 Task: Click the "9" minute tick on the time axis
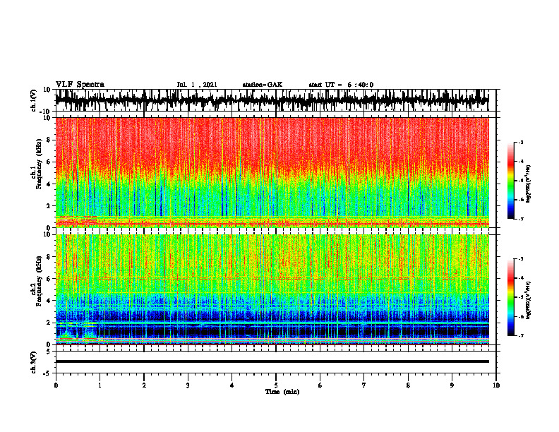(452, 385)
